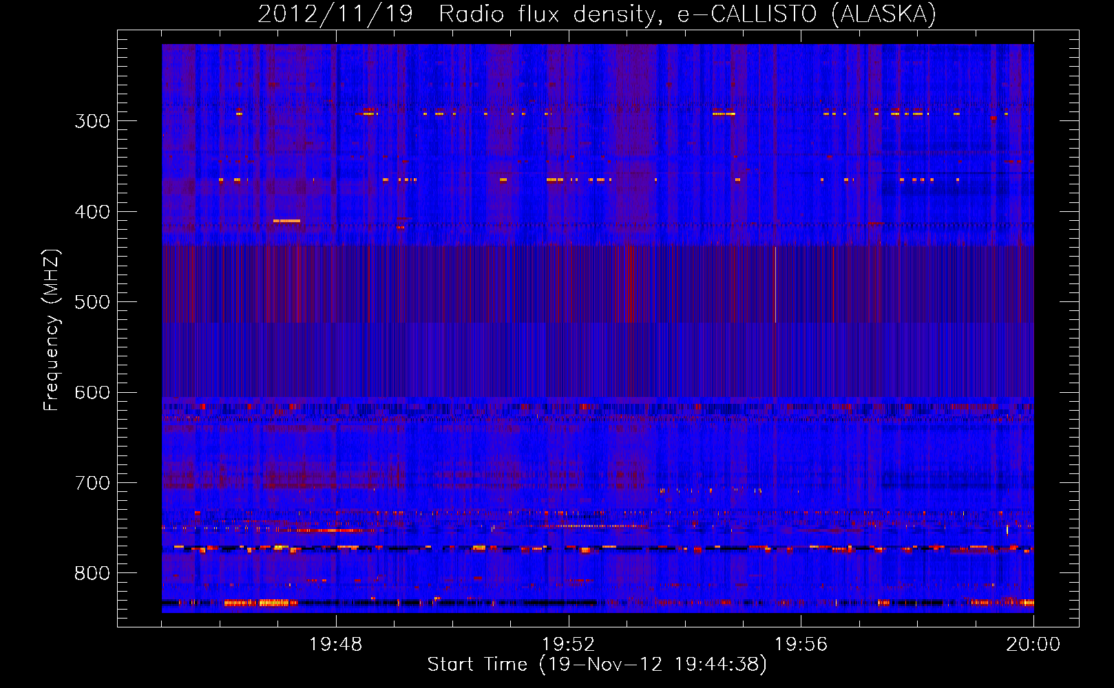The height and width of the screenshot is (688, 1114).
Task: Click the 19:52 time tick label
Action: [568, 645]
